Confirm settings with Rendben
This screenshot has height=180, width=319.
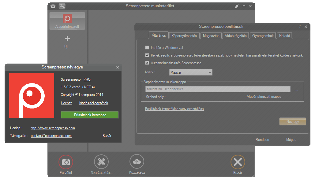[x=262, y=140]
